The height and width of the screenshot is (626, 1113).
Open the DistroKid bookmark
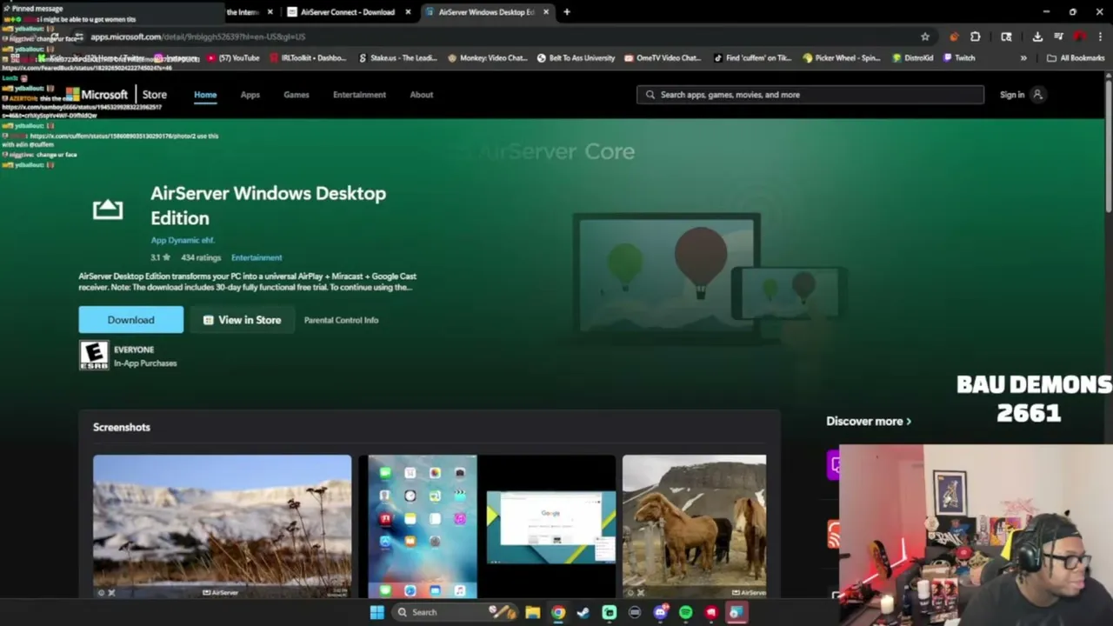(x=912, y=58)
